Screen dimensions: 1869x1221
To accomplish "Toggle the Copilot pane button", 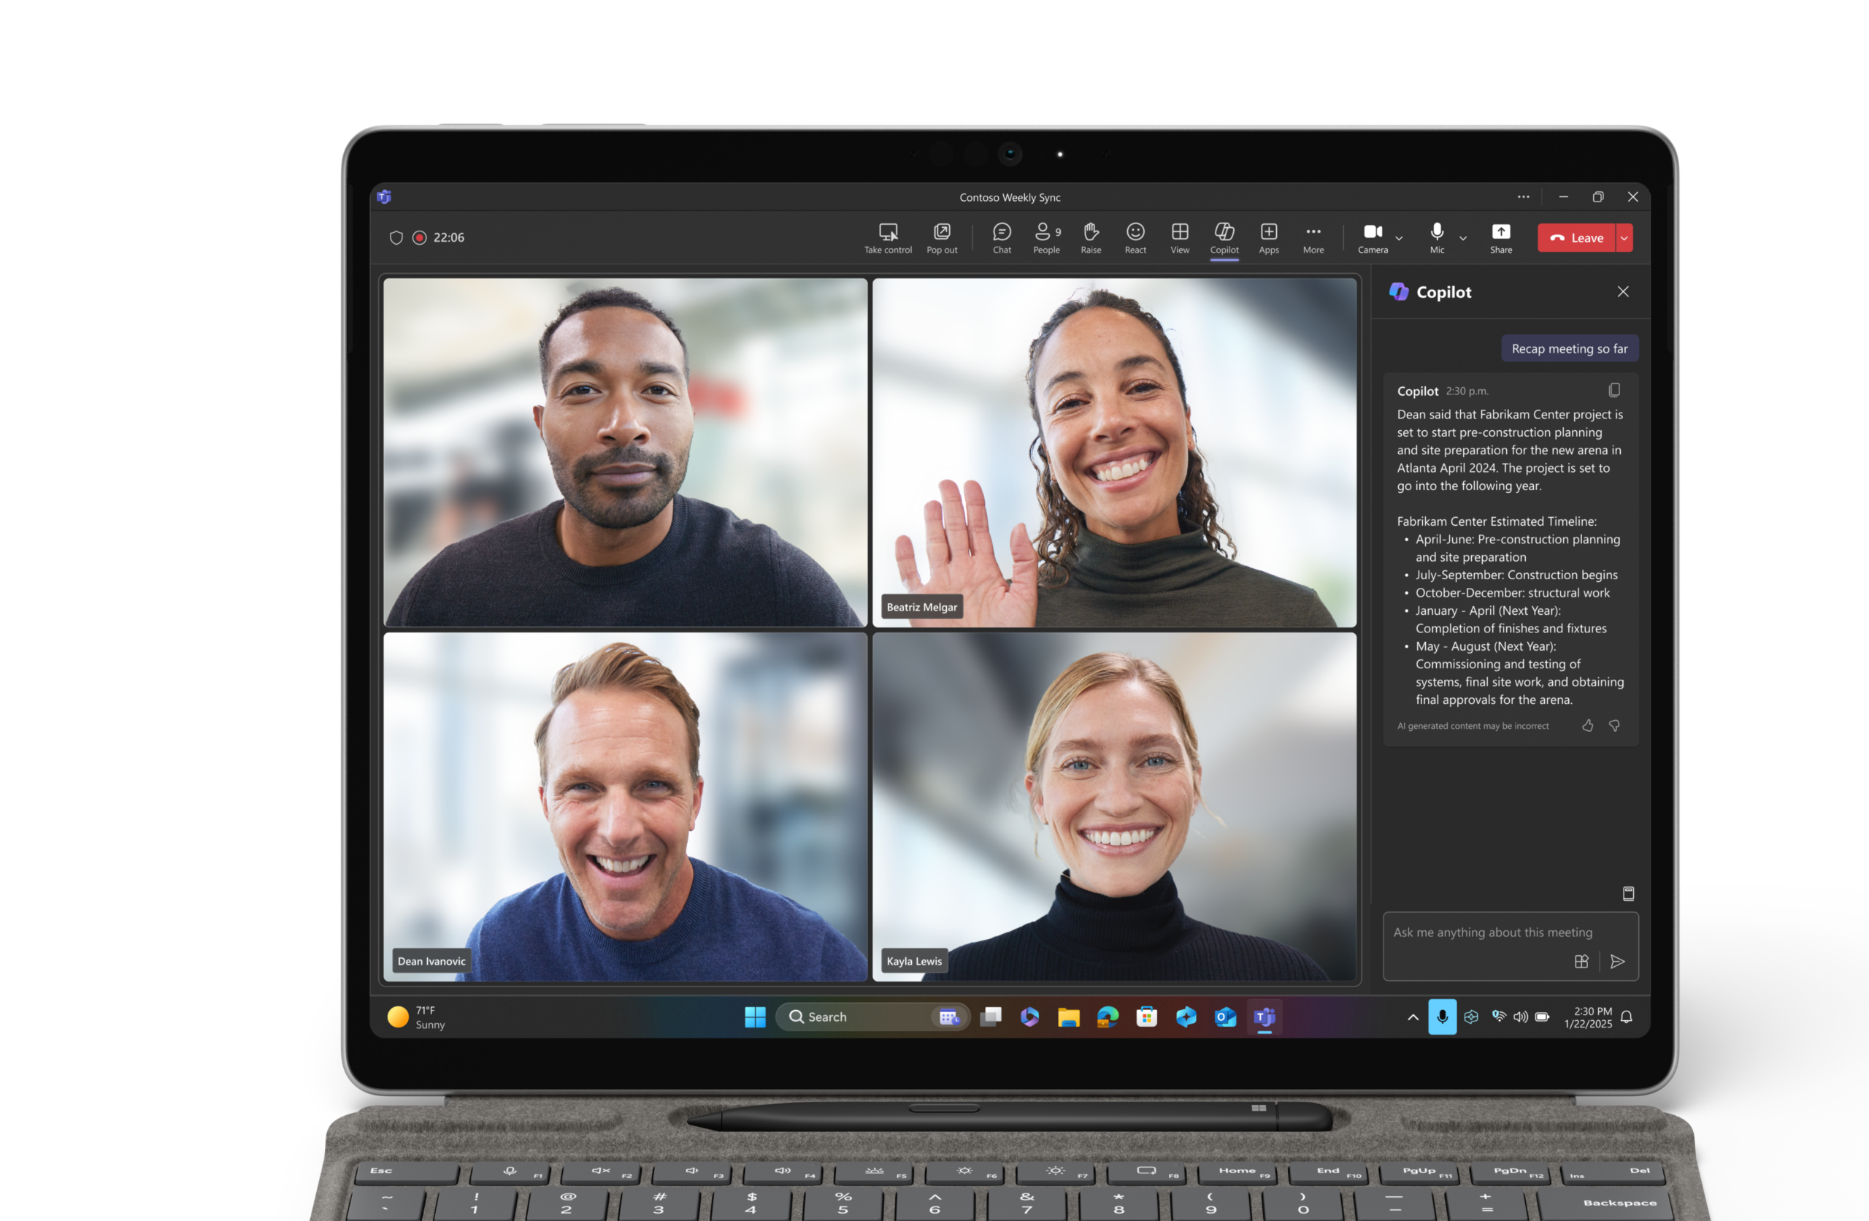I will tap(1224, 237).
